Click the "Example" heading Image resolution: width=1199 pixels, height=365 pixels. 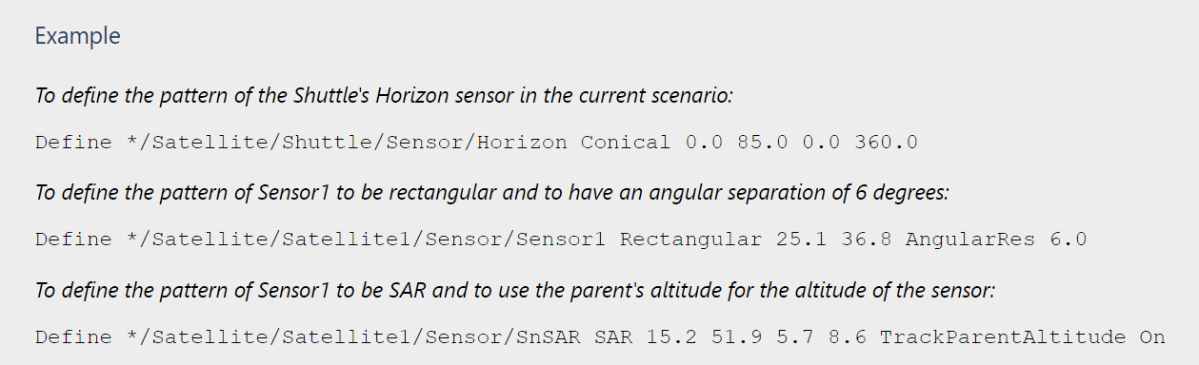click(78, 37)
